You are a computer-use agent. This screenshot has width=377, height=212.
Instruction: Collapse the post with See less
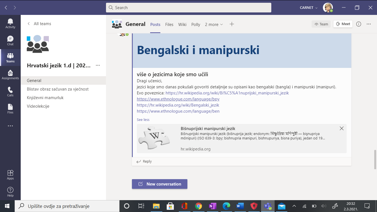(143, 120)
